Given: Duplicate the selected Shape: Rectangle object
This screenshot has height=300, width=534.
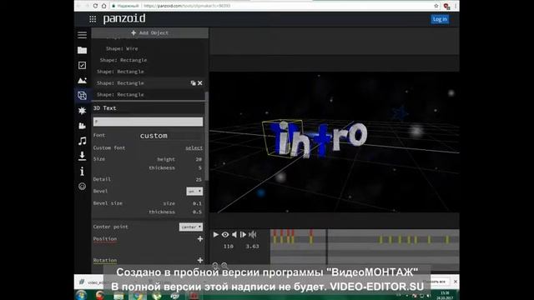Looking at the screenshot, I should (x=193, y=83).
